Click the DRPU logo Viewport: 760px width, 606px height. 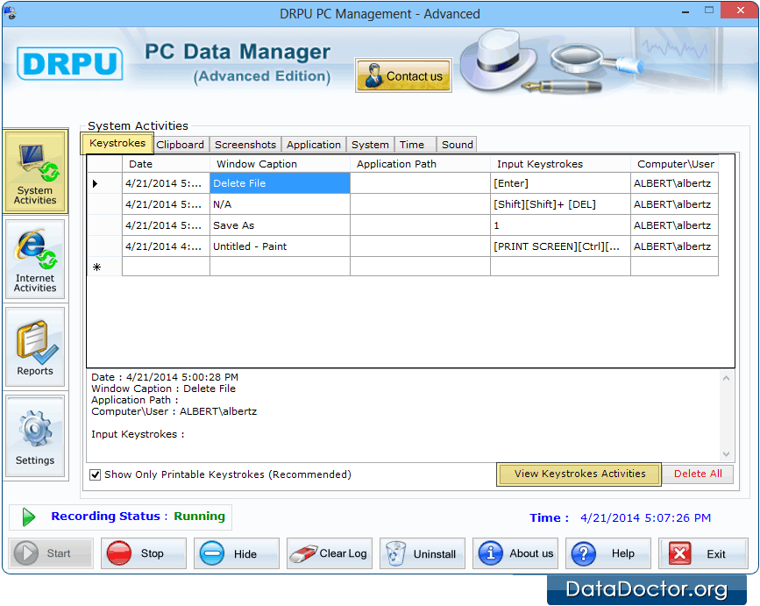coord(70,63)
